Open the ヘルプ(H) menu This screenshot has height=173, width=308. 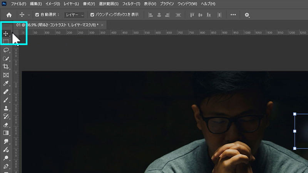[208, 4]
